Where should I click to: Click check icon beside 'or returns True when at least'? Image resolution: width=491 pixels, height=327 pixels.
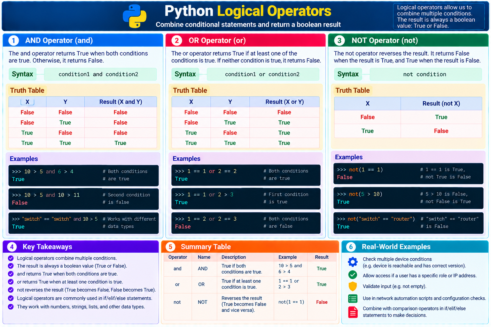tap(11, 282)
